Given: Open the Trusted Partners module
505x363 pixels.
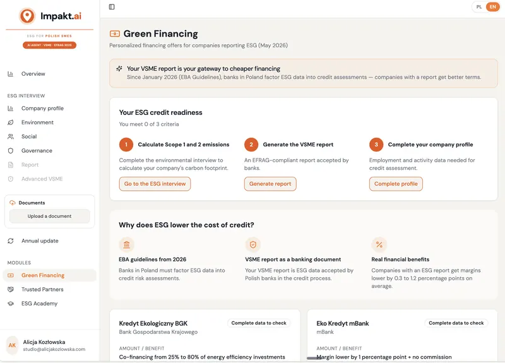Looking at the screenshot, I should (50, 290).
